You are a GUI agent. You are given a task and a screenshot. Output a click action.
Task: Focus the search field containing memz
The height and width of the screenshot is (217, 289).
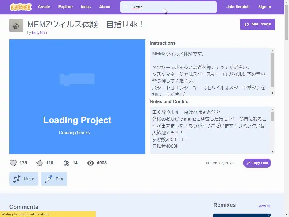(168, 7)
